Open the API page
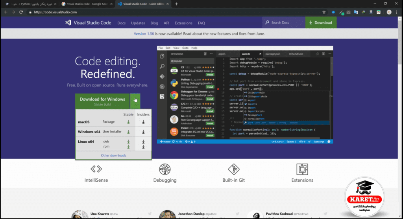This screenshot has height=219, width=403. pos(166,23)
